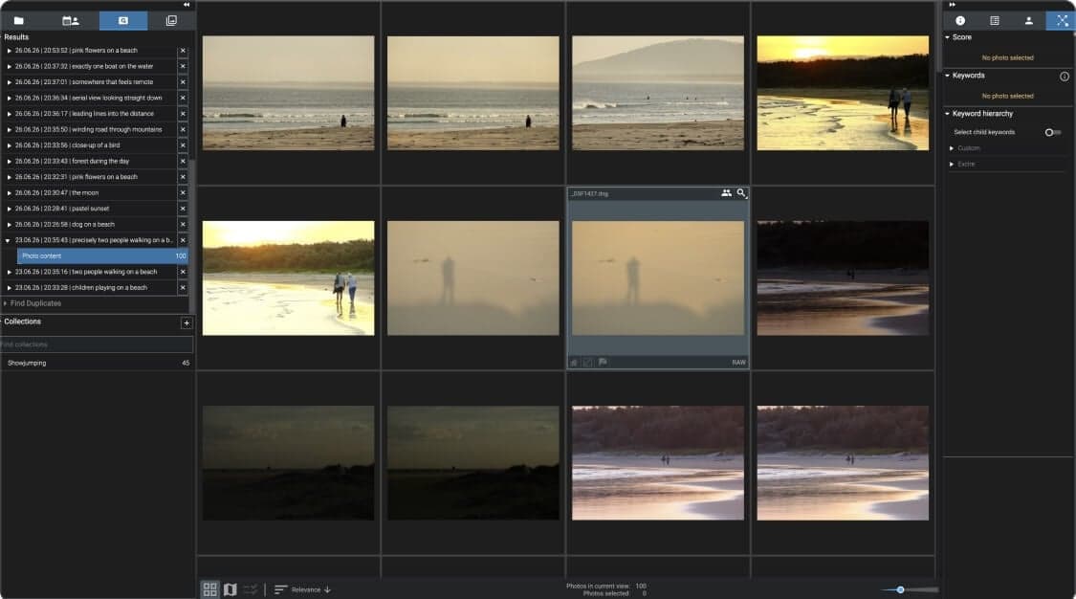Remove 'exactly one boat on the water' result
The height and width of the screenshot is (599, 1076).
click(183, 67)
